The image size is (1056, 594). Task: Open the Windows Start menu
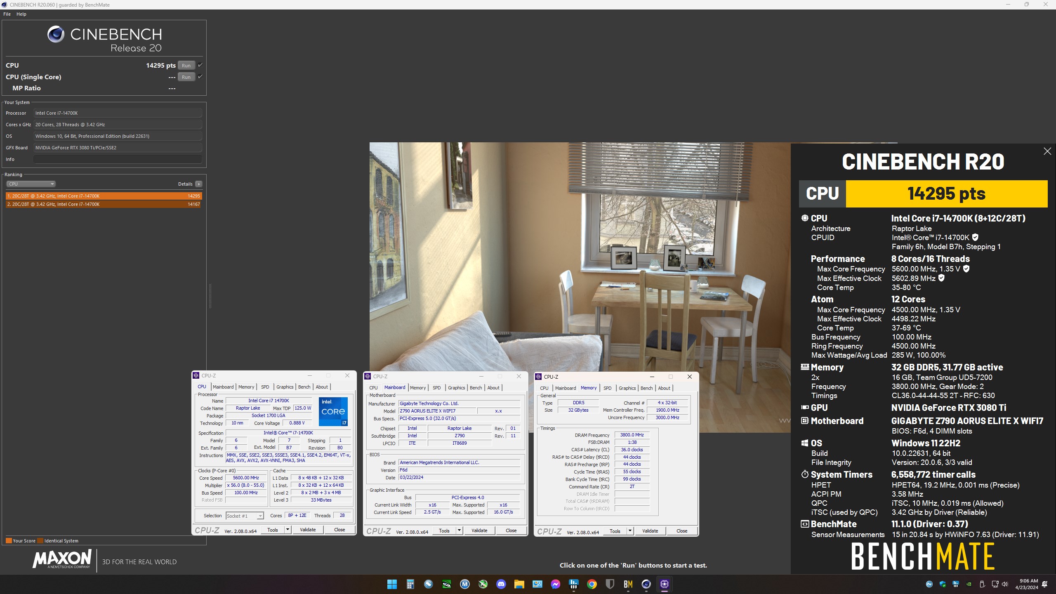click(392, 584)
